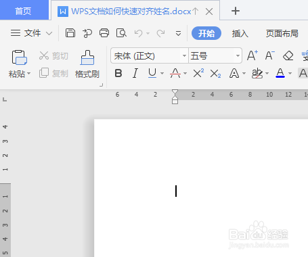Decrease font size with A- icon
Viewport: 308px width, 257px height.
click(x=270, y=55)
